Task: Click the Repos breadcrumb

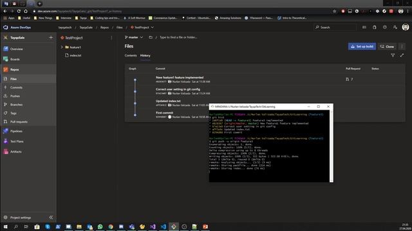Action: pyautogui.click(x=104, y=27)
